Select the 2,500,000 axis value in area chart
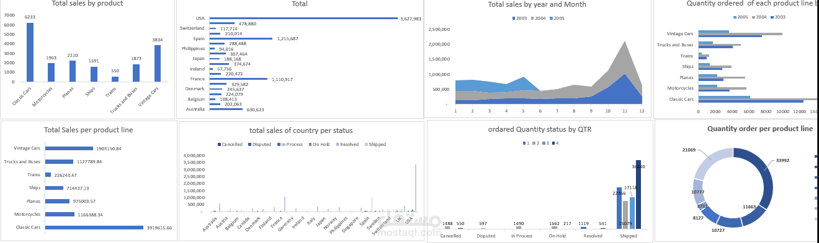This screenshot has height=243, width=819. tap(439, 29)
